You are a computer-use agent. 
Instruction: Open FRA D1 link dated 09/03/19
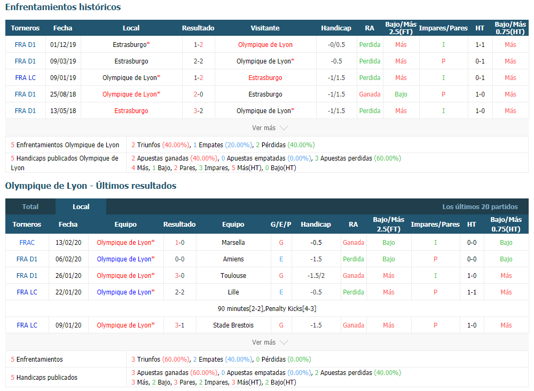coord(25,61)
